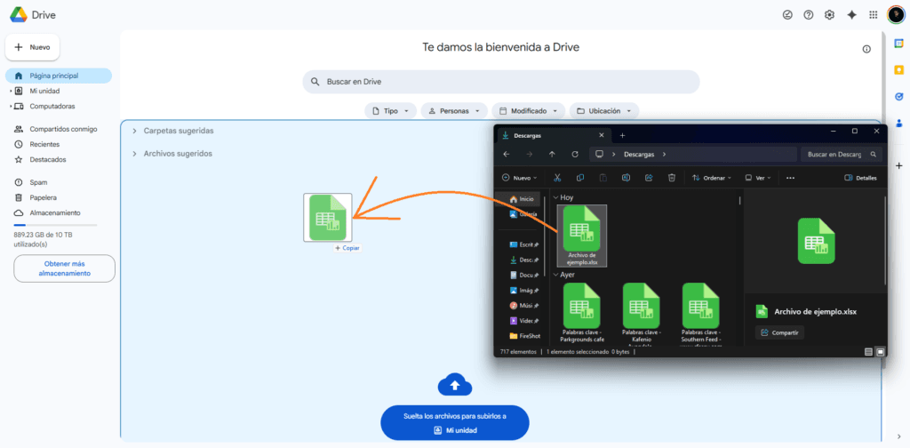Open the three-dots more options in Explorer
The height and width of the screenshot is (448, 910).
click(x=790, y=178)
